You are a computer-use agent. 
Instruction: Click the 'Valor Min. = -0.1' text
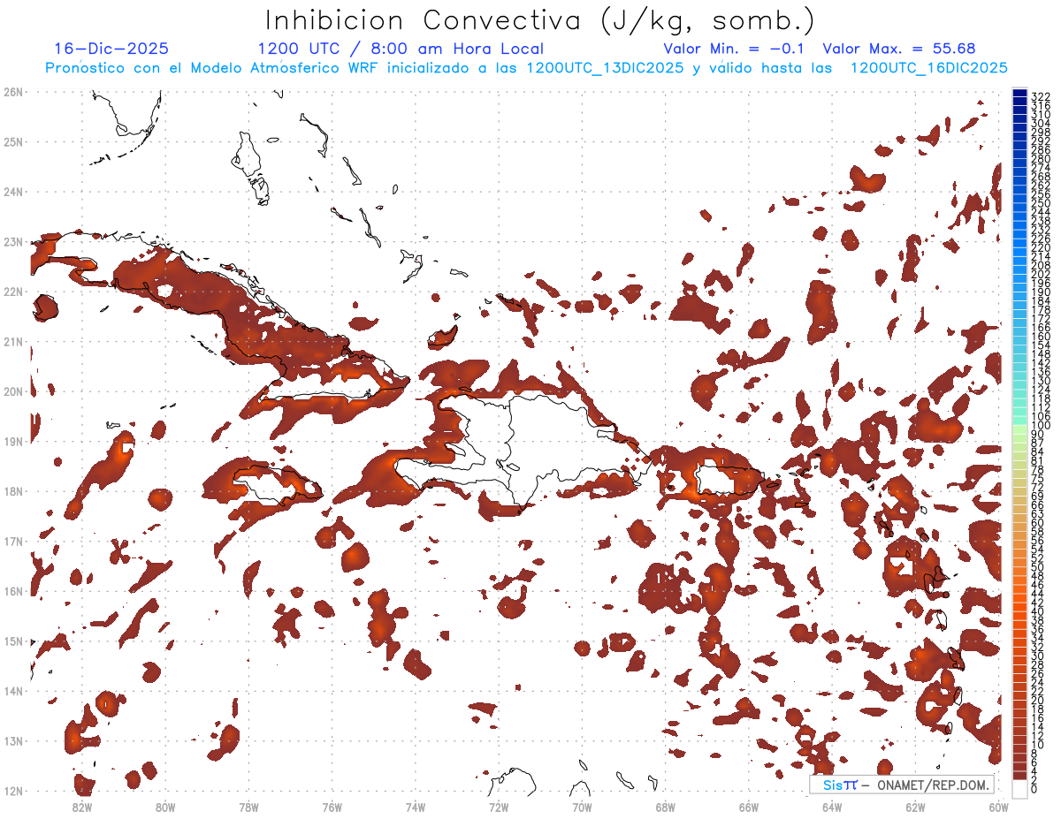[733, 49]
